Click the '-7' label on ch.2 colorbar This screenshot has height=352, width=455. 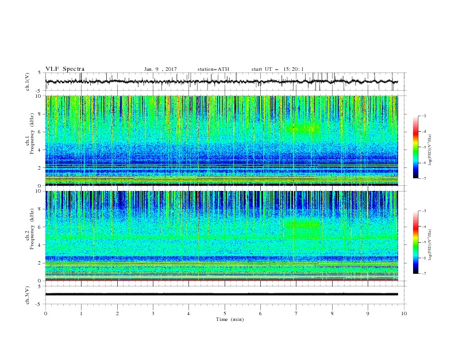pos(424,273)
